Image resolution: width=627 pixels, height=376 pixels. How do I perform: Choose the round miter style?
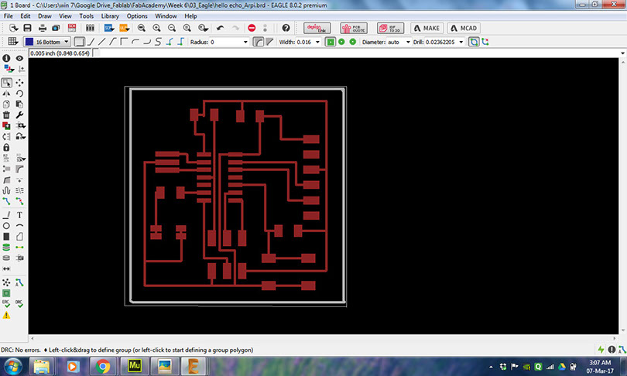[259, 42]
